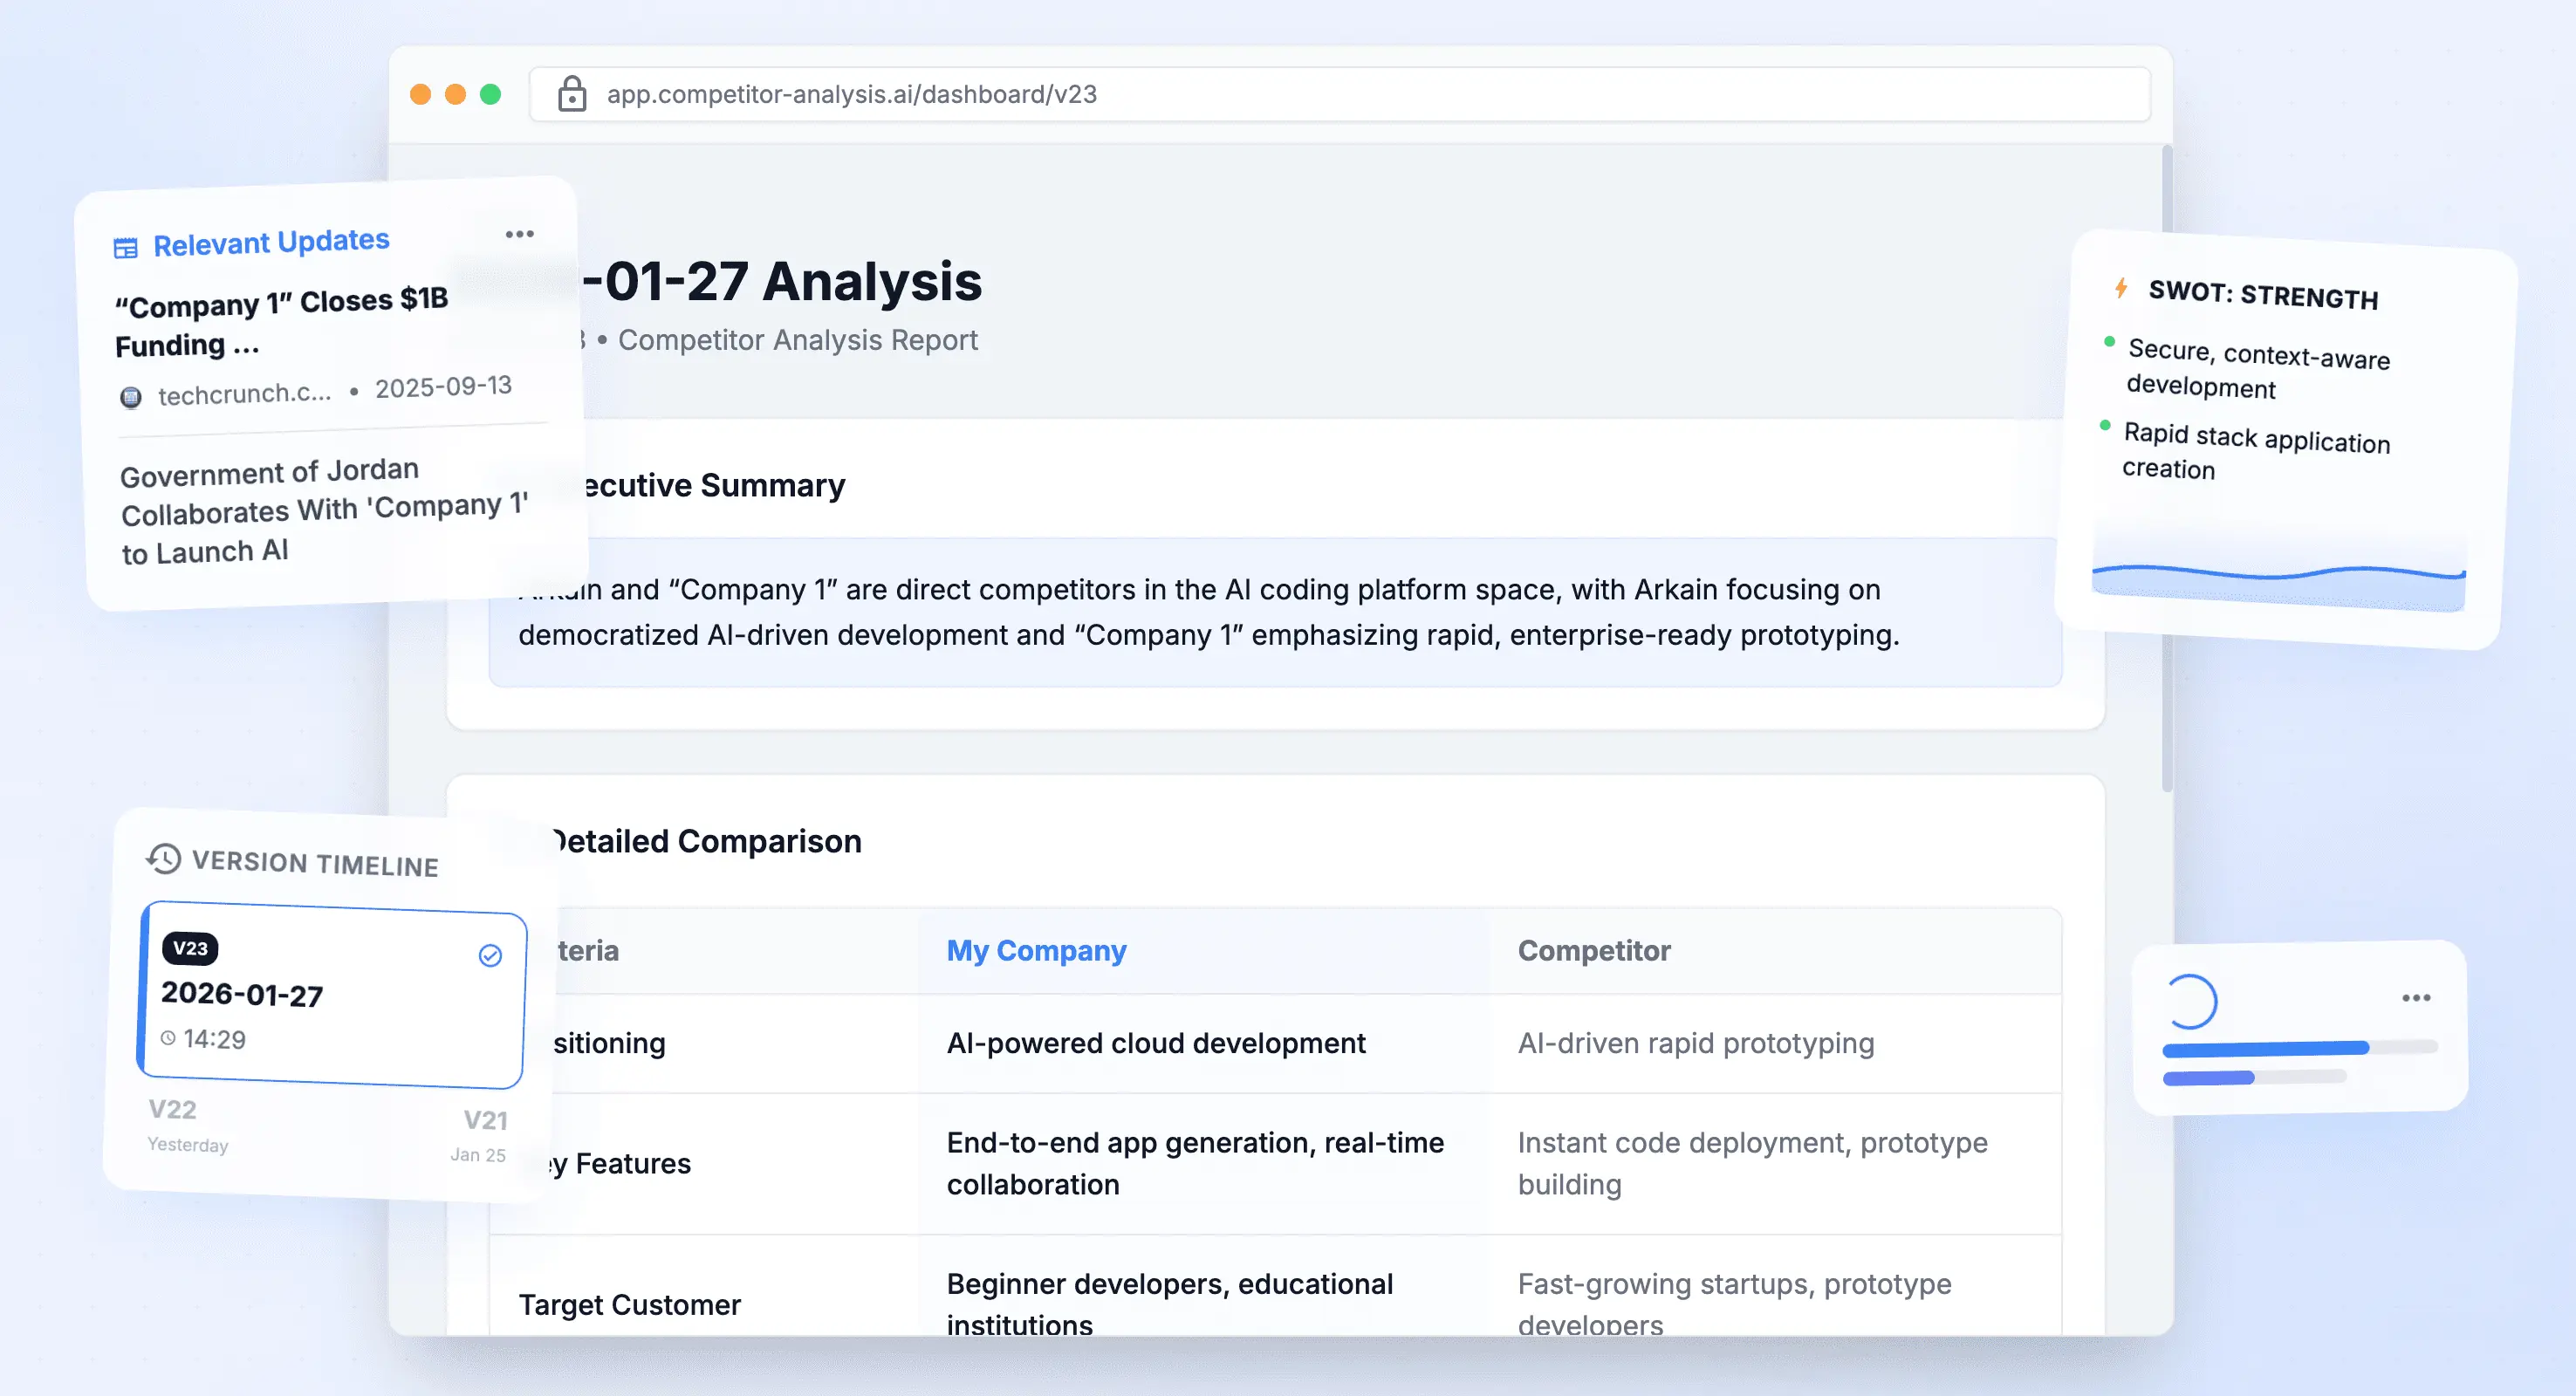Click the clock icon beside 14:29
Viewport: 2576px width, 1396px height.
tap(168, 1038)
